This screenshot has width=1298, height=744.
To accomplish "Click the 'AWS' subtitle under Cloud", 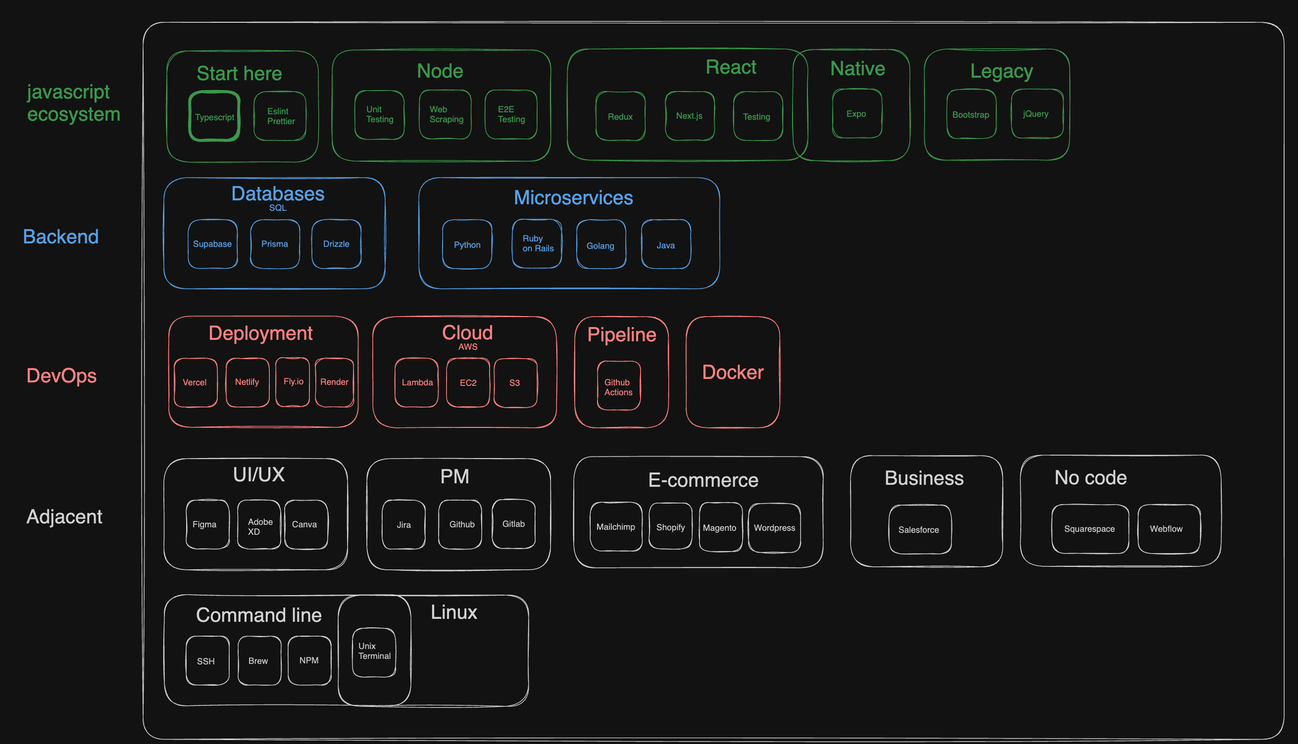I will (468, 347).
